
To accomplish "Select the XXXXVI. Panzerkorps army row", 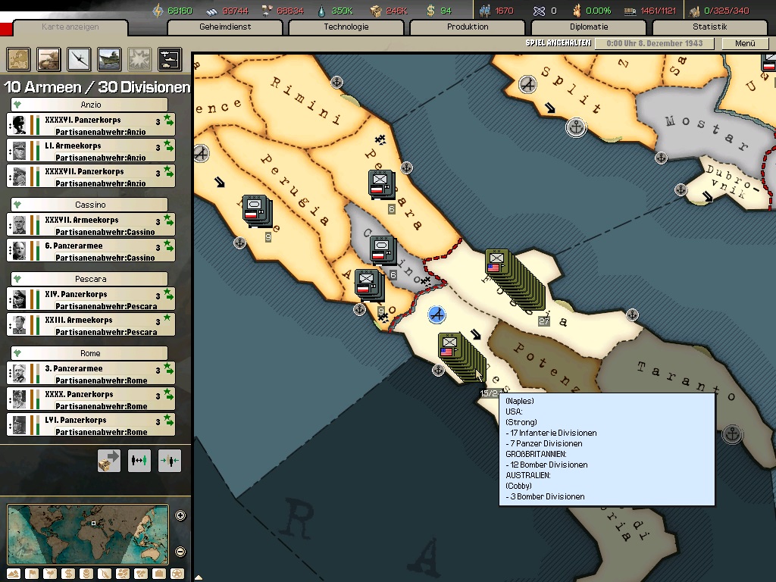I will [91, 125].
